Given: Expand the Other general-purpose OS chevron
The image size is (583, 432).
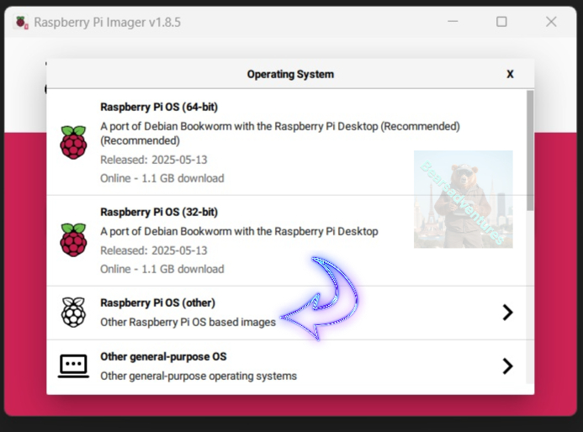Looking at the screenshot, I should (507, 366).
